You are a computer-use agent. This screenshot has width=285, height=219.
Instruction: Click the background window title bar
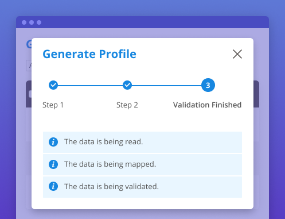tap(142, 22)
